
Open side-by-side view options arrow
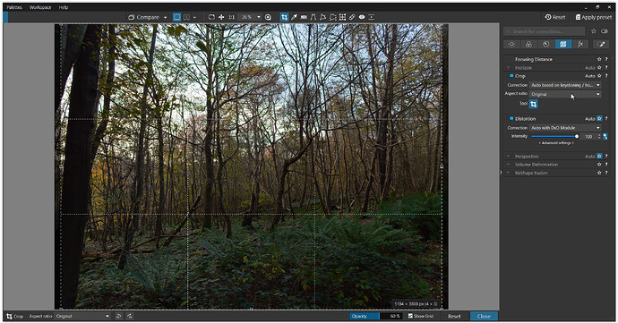(x=194, y=17)
